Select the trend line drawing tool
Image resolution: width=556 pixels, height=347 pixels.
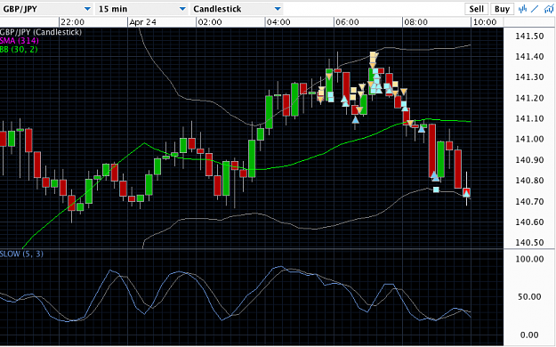[x=535, y=9]
